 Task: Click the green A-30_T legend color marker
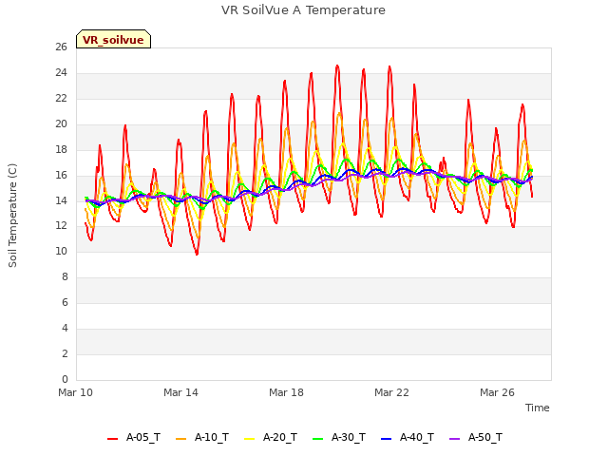tap(317, 439)
